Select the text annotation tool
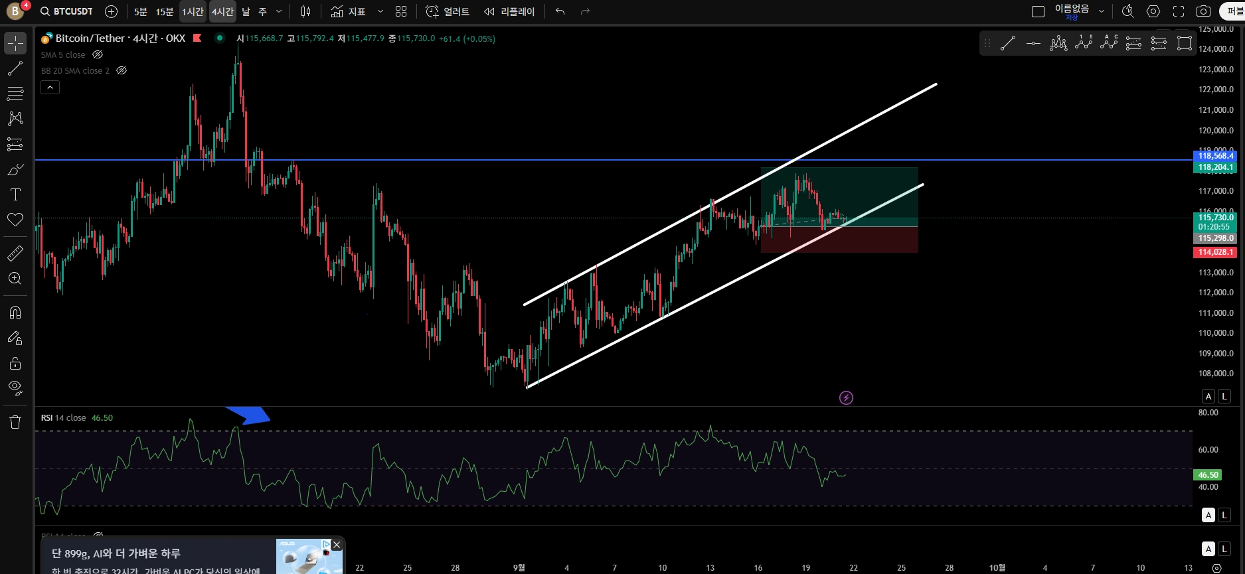Screen dimensions: 1245x574 click(15, 194)
